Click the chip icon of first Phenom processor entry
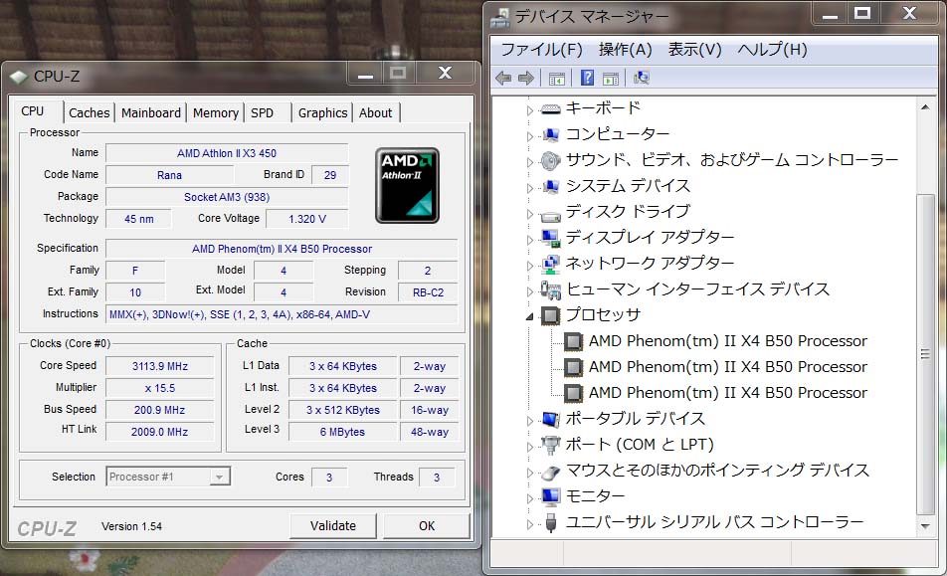 tap(573, 342)
